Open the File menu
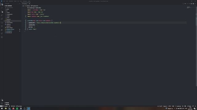This screenshot has width=197, height=110. click(x=4, y=1)
